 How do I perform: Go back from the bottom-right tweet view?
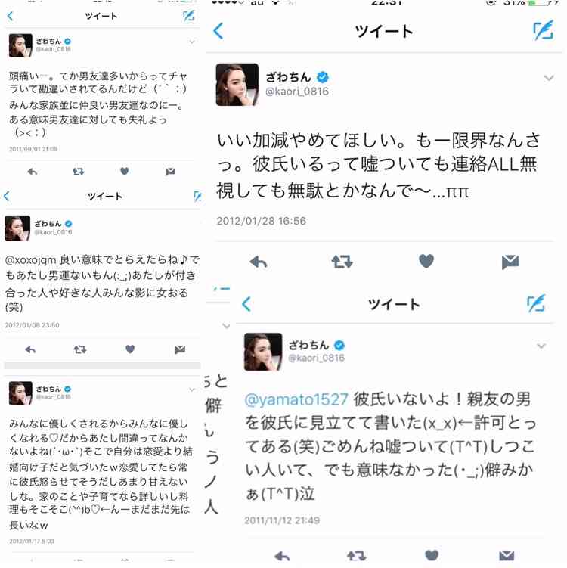246,304
